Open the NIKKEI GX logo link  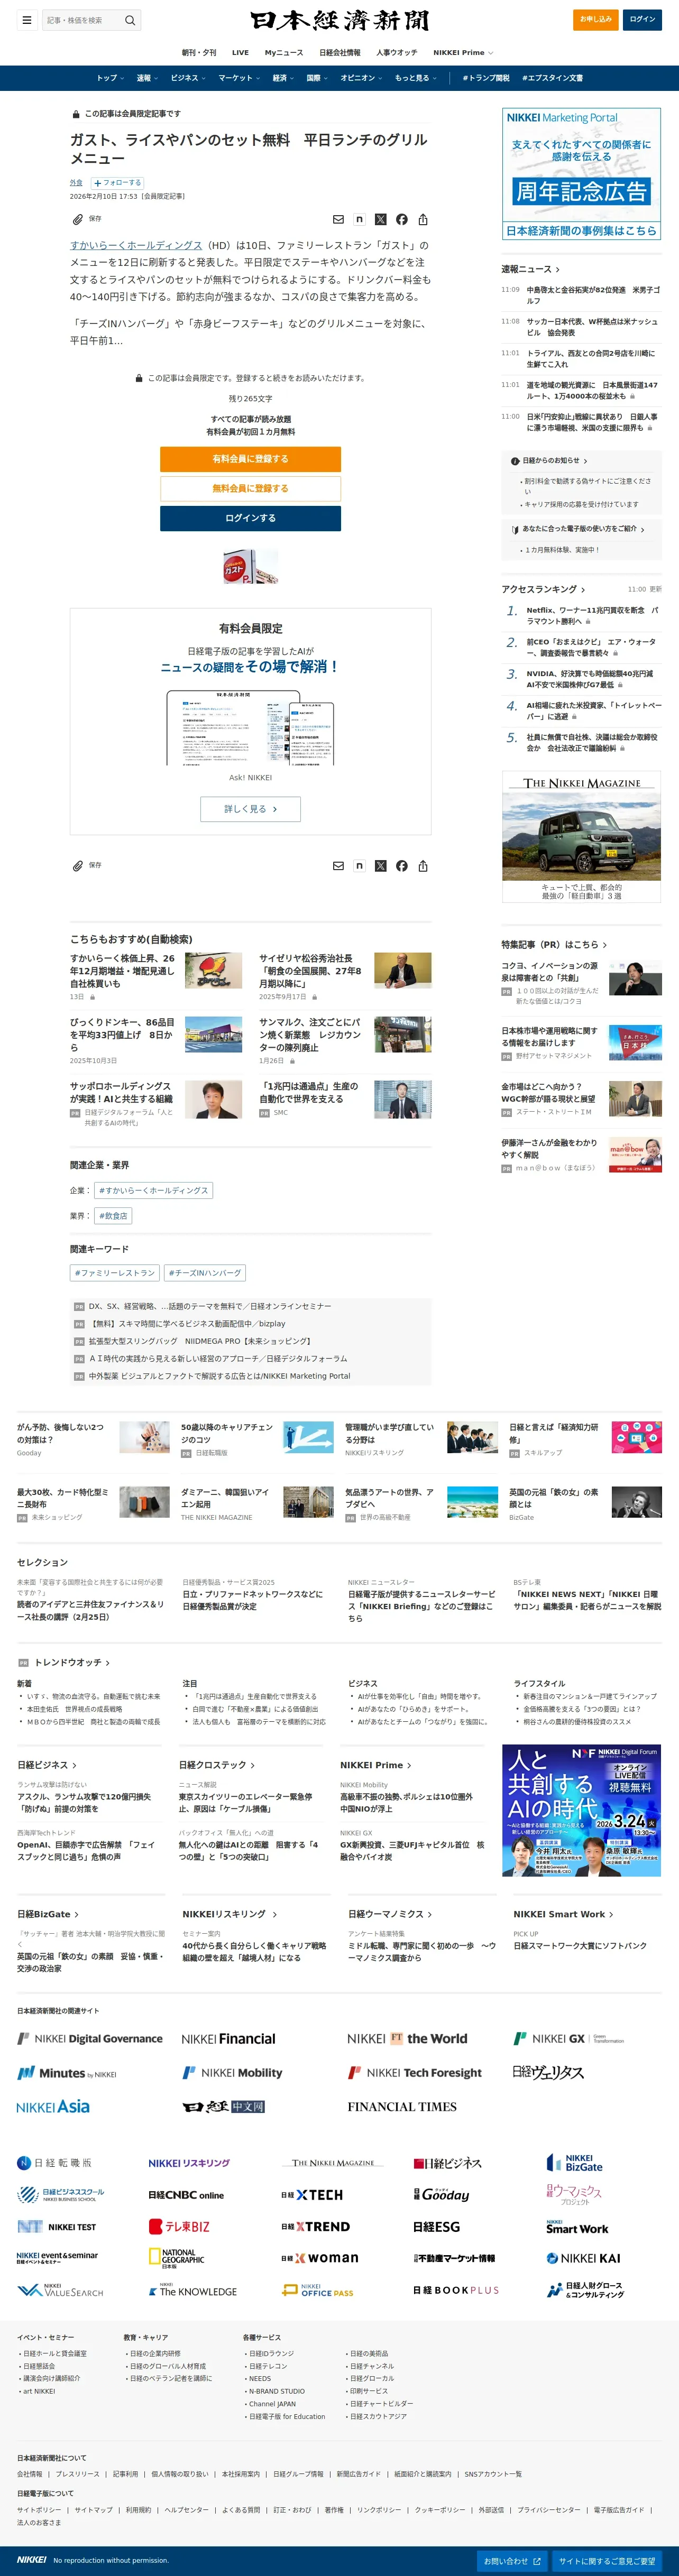pos(568,2038)
